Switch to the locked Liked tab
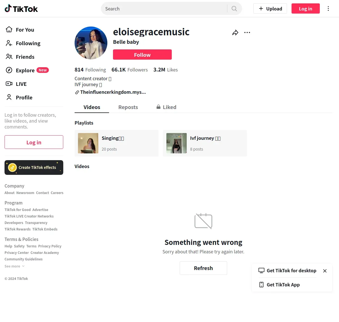339x322 pixels. point(166,107)
